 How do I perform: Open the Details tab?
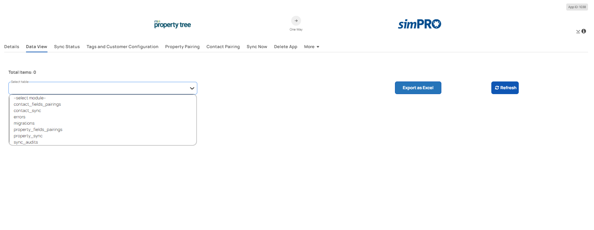[x=12, y=47]
